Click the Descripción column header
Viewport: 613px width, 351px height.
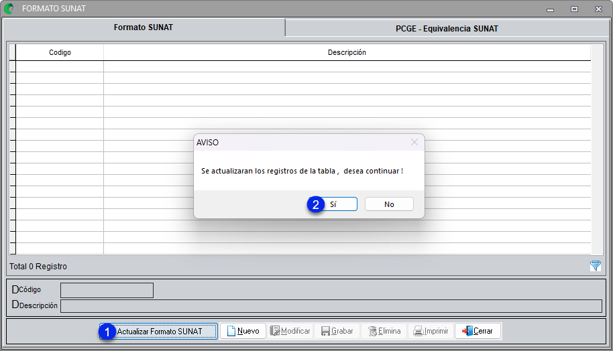(347, 52)
